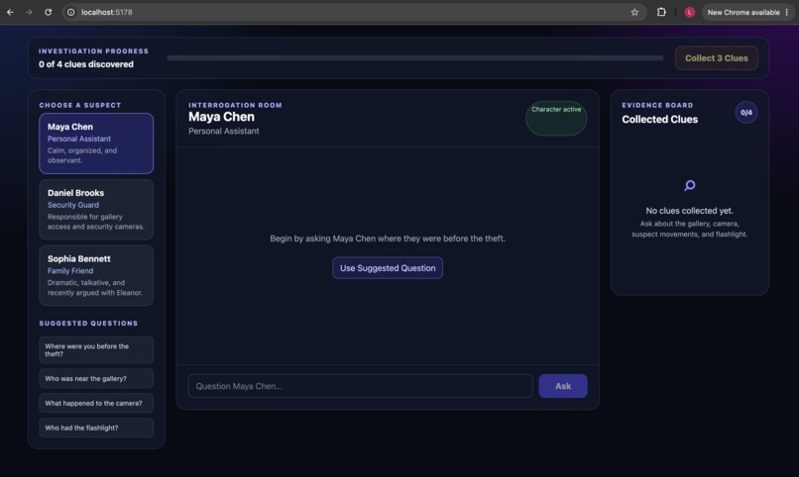Click the Character active status badge

tap(556, 118)
